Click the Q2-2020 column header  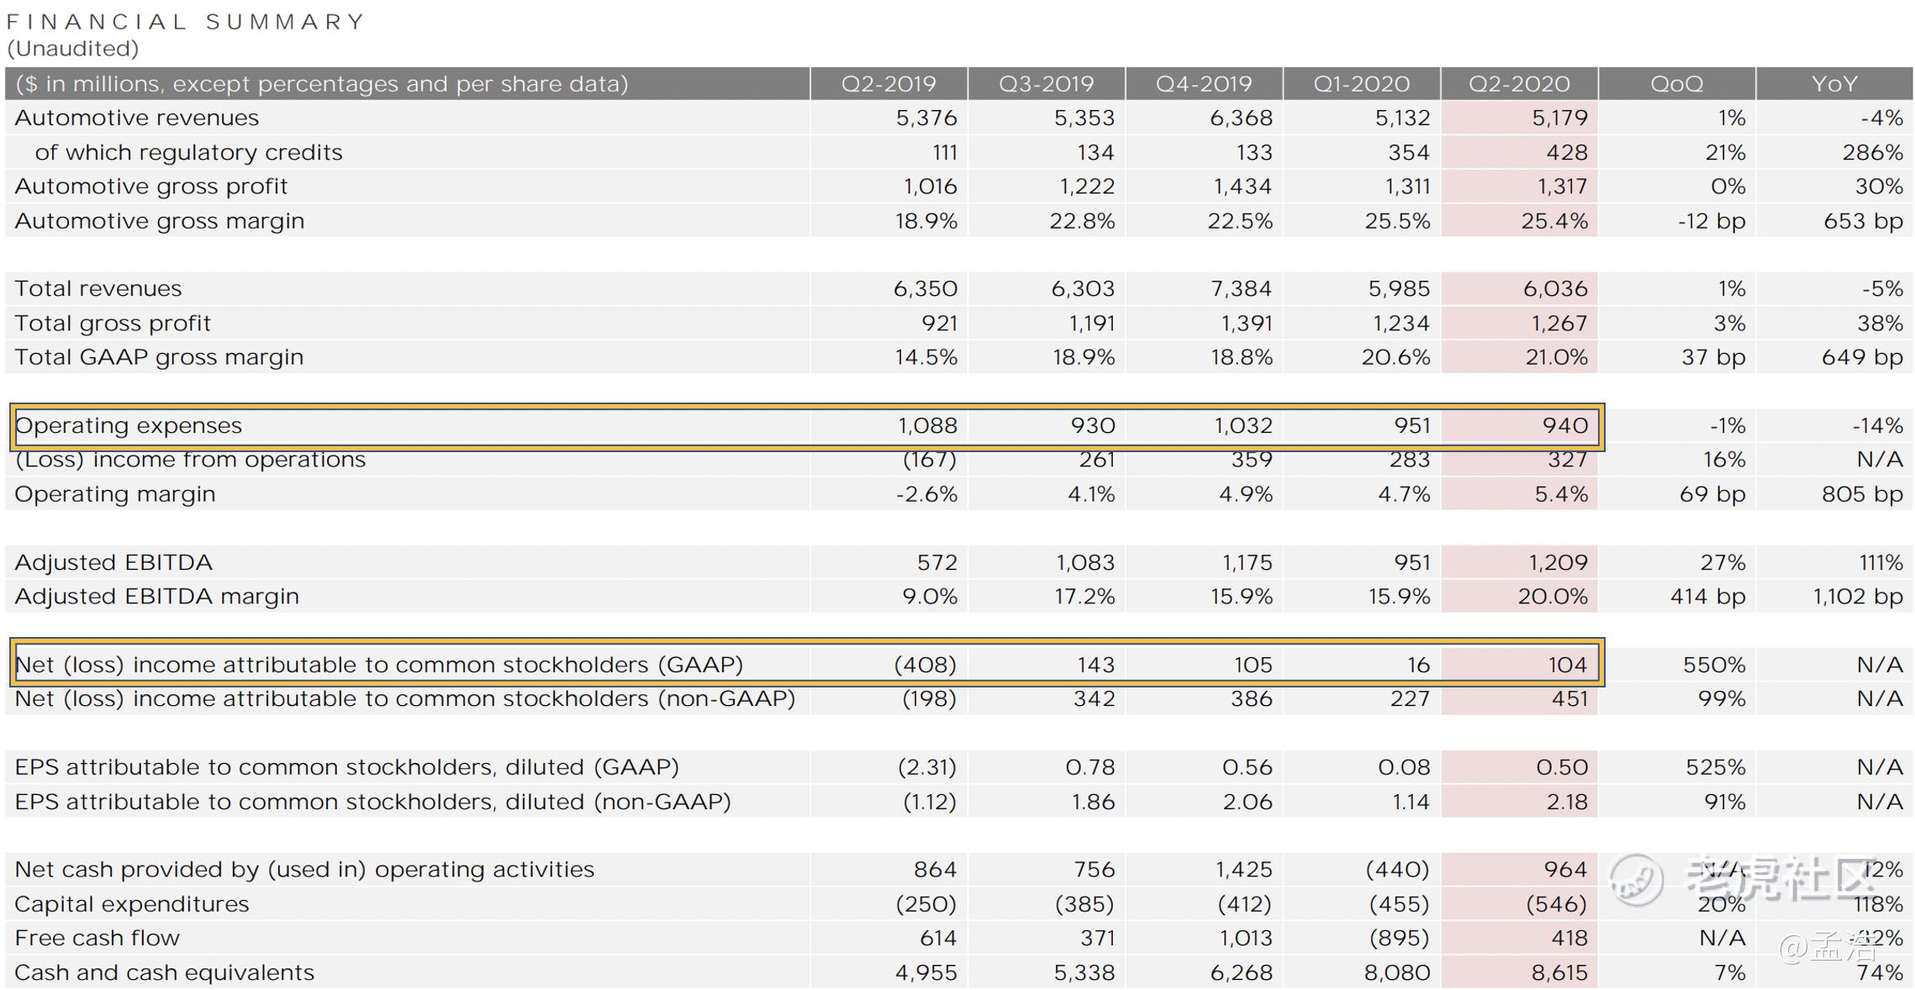[x=1518, y=84]
